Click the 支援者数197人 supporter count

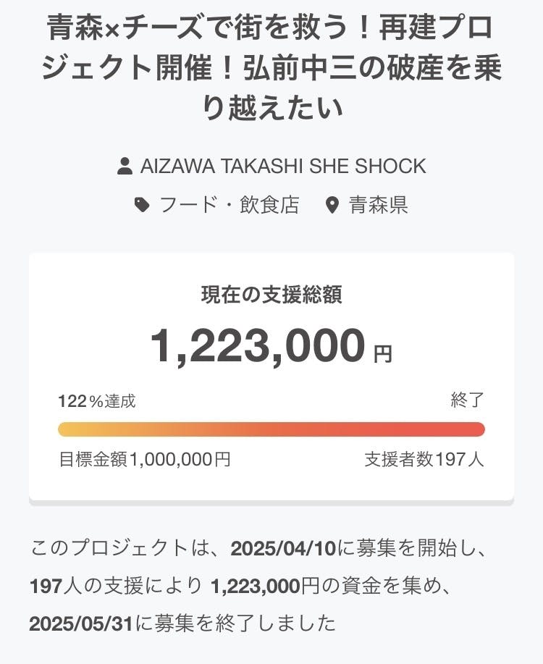[424, 459]
